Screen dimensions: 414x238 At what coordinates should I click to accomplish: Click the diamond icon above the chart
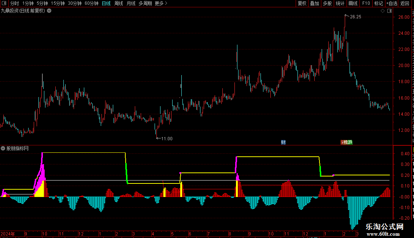tap(382, 11)
